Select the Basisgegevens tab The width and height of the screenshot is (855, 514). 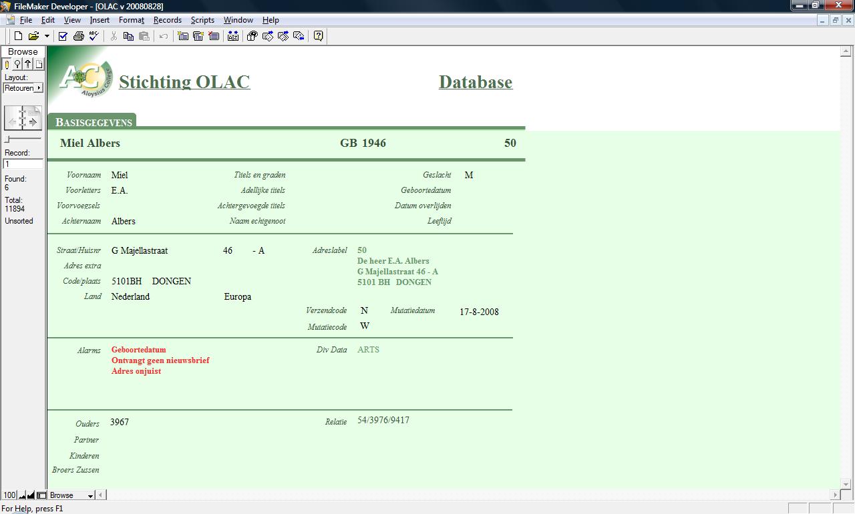pyautogui.click(x=93, y=122)
